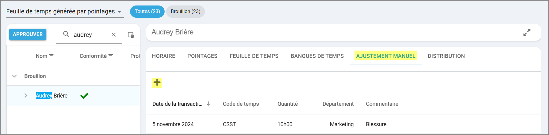Expand the Audrey Brière detail panel

click(527, 32)
